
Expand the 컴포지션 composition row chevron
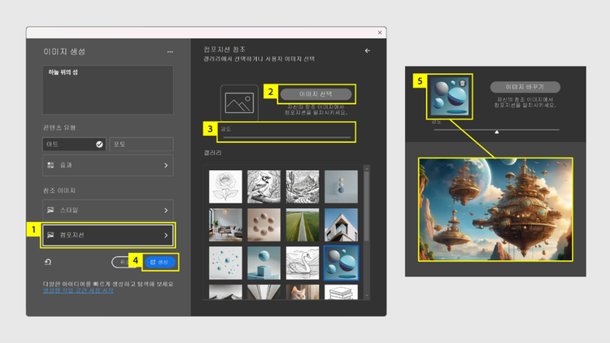[166, 235]
